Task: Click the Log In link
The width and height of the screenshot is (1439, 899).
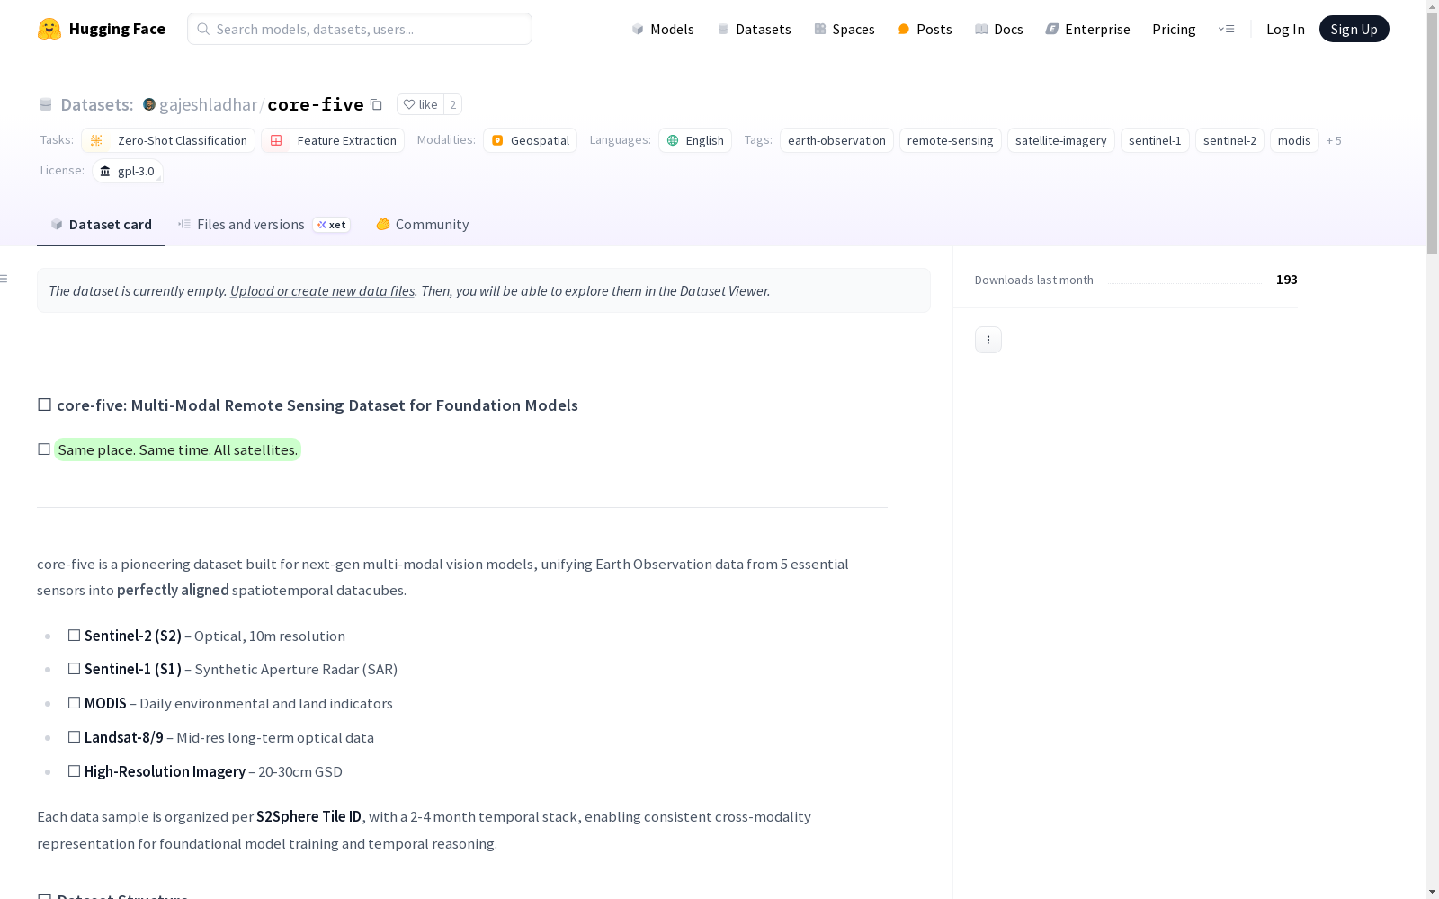Action: (1285, 29)
